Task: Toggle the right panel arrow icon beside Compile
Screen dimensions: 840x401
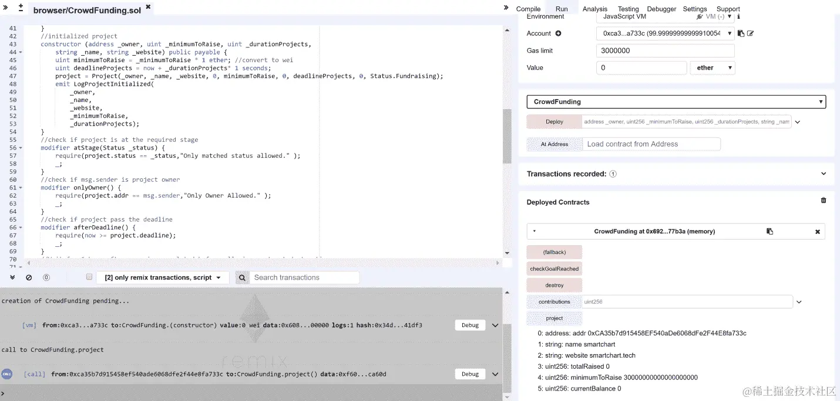Action: coord(506,8)
